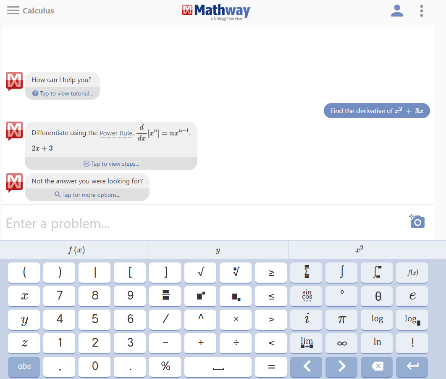The image size is (446, 379).
Task: Tap the space bar key
Action: [x=218, y=367]
